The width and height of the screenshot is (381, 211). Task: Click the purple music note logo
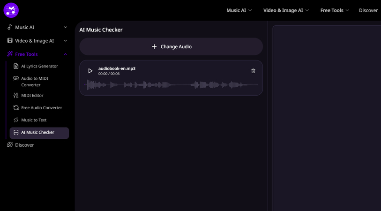tap(11, 10)
